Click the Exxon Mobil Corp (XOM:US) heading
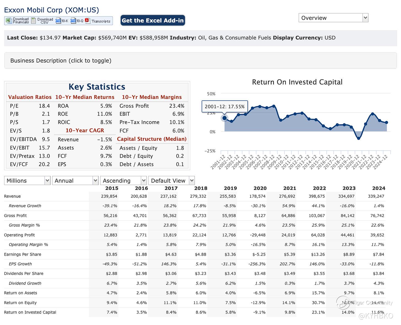Screen dimensions: 401x325 pos(52,10)
